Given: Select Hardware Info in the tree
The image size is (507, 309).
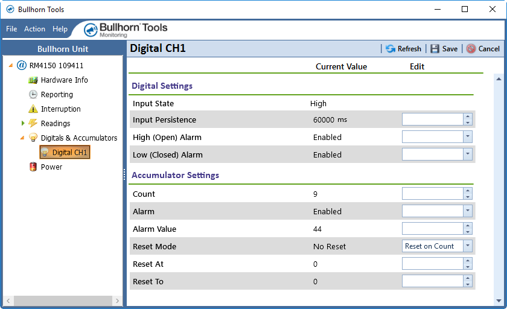Looking at the screenshot, I should [65, 80].
